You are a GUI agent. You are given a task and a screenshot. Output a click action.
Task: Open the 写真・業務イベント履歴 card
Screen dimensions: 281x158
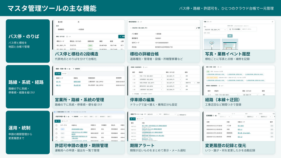pos(239,41)
